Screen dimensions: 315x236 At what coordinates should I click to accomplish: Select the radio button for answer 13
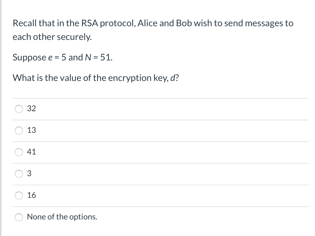pos(19,130)
